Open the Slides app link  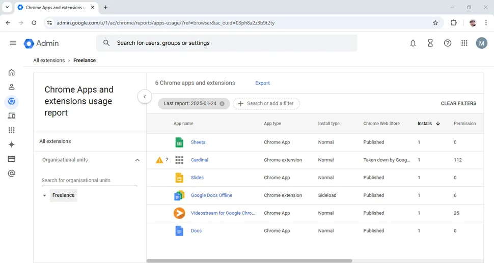(197, 178)
